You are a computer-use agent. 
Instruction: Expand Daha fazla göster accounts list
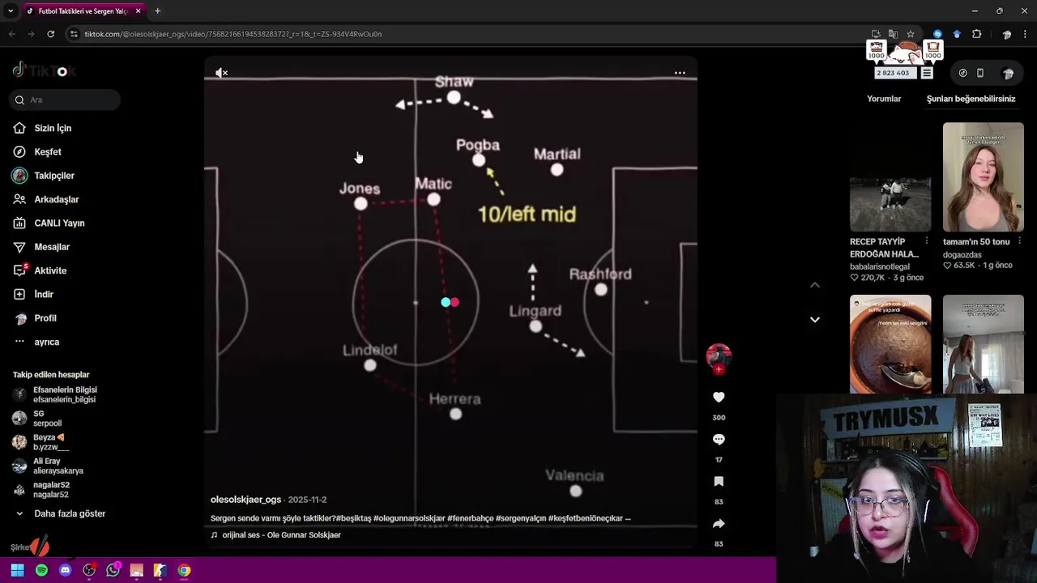[x=70, y=513]
